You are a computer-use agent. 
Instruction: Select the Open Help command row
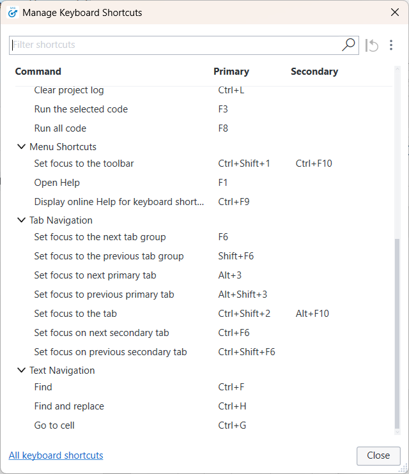(57, 183)
